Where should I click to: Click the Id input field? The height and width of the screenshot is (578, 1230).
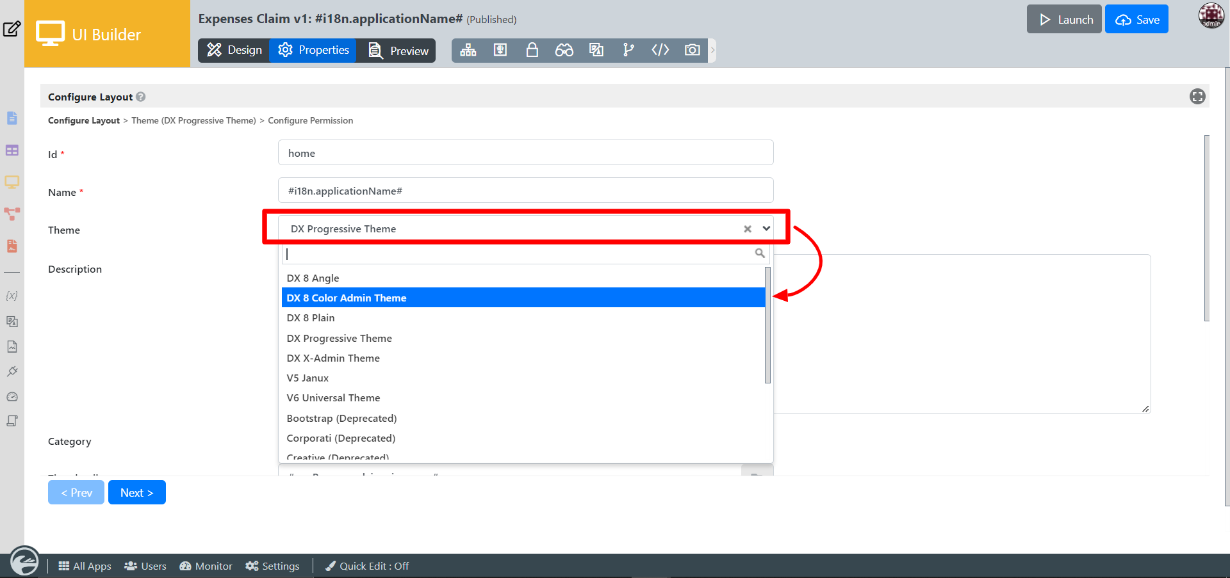point(525,153)
